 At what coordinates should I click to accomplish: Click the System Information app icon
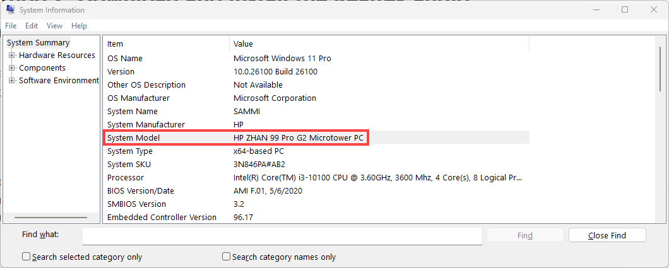pos(10,10)
